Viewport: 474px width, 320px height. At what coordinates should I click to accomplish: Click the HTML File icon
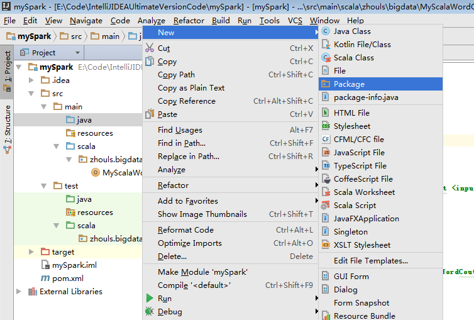326,113
